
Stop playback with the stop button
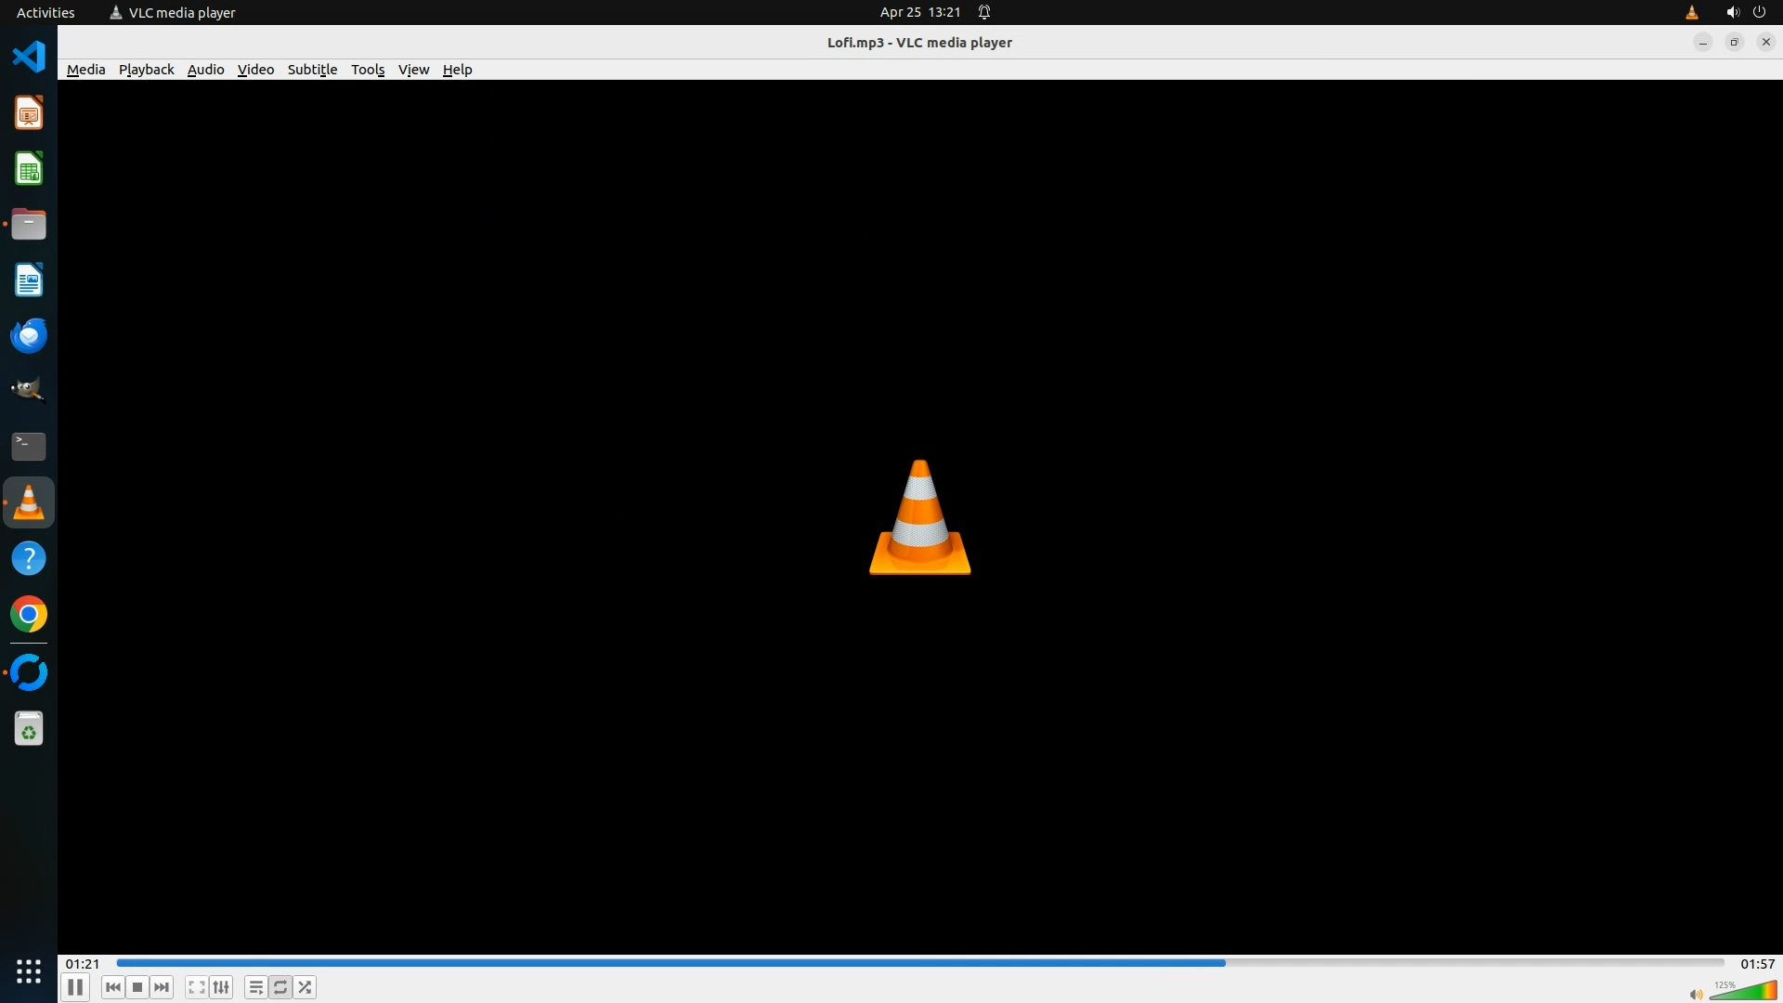pyautogui.click(x=137, y=987)
